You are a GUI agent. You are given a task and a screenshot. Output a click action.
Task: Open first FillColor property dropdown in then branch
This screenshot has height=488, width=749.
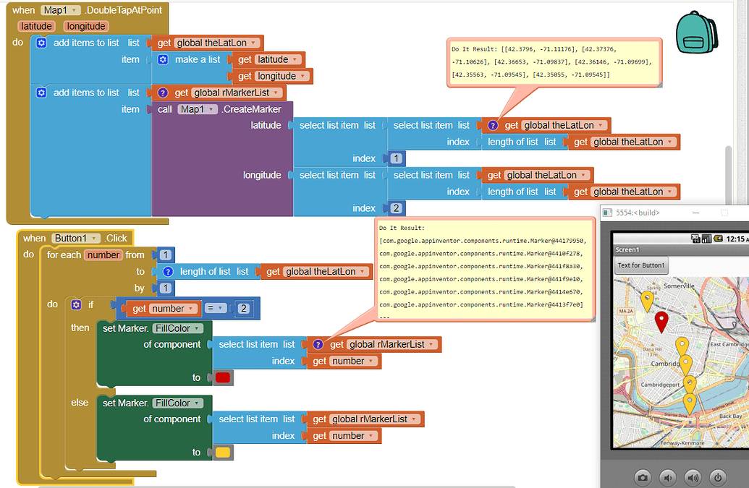(x=177, y=328)
